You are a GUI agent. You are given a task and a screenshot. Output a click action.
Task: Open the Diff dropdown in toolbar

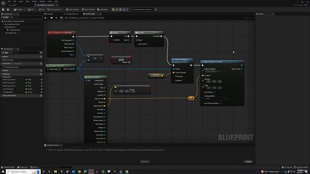pyautogui.click(x=31, y=10)
